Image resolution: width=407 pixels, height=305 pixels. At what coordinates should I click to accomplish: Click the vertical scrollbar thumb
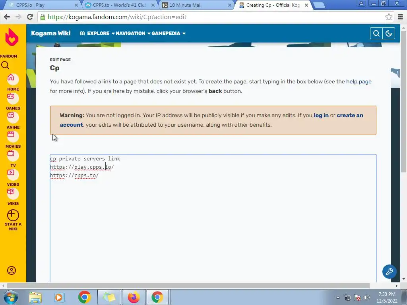pyautogui.click(x=404, y=101)
